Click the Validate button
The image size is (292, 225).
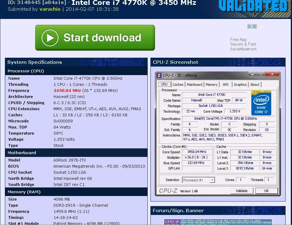242,191
